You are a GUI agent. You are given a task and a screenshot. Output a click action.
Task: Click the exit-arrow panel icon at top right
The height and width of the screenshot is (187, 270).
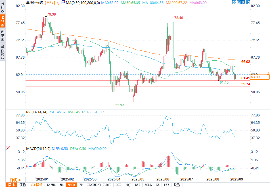248,2
